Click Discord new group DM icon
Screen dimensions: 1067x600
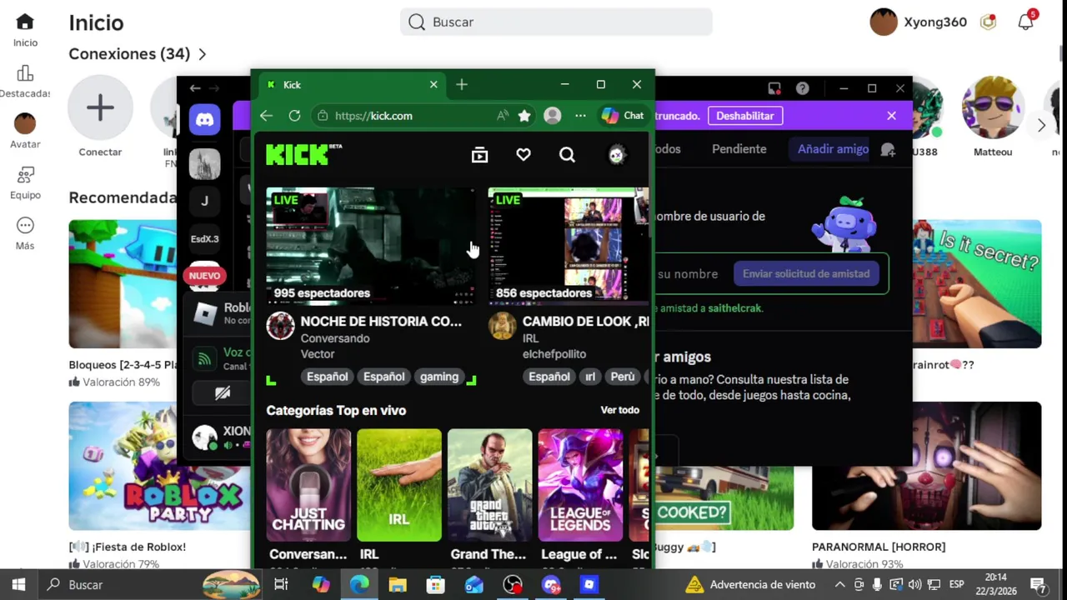[888, 149]
